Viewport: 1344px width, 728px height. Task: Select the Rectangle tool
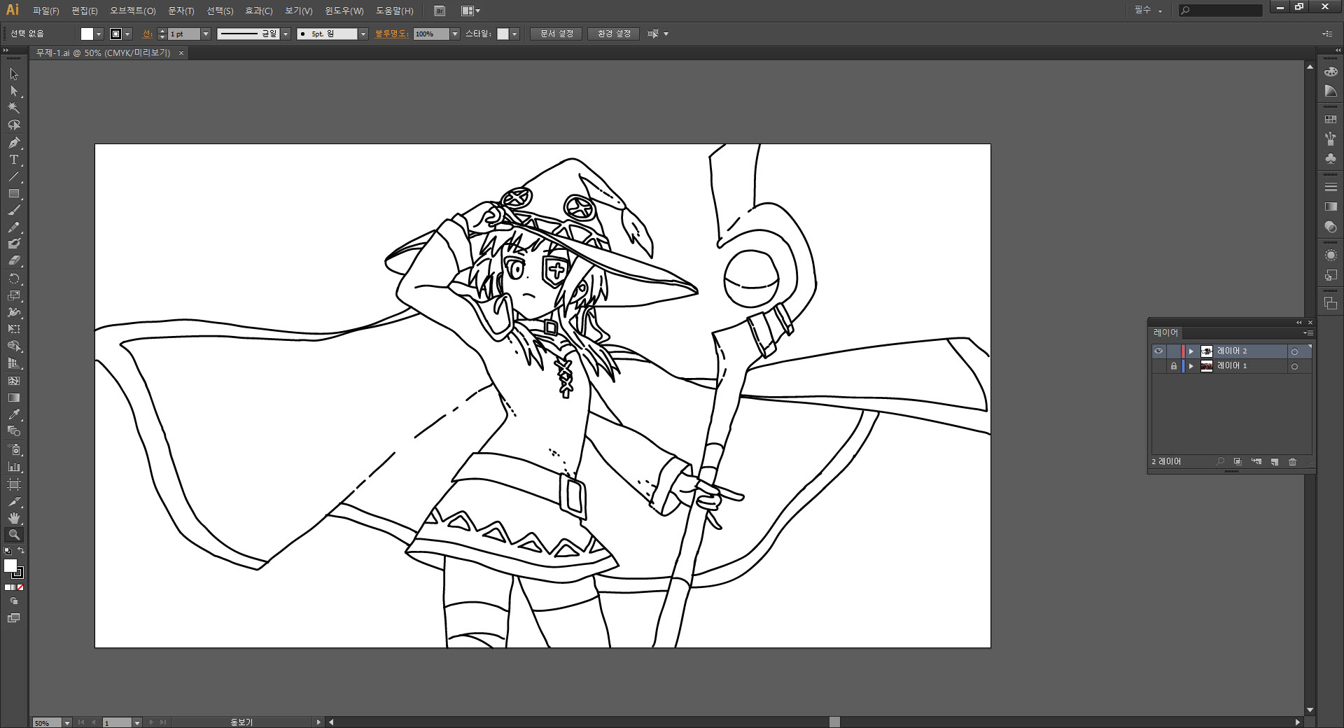coord(14,193)
